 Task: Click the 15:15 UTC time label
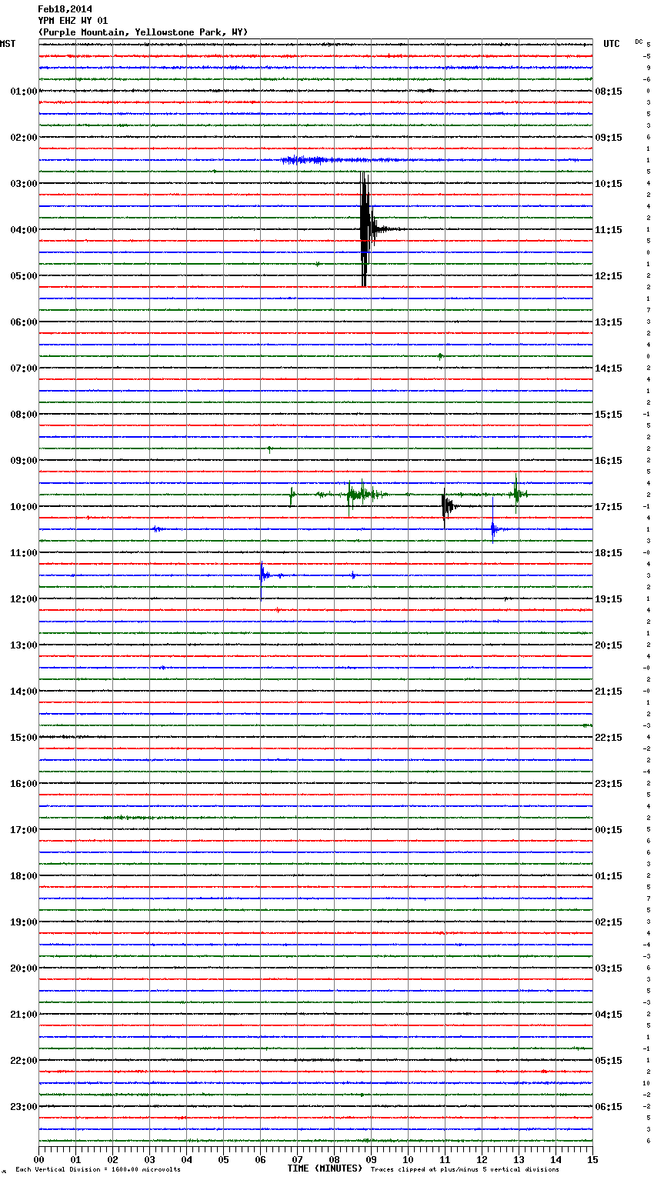pos(609,415)
